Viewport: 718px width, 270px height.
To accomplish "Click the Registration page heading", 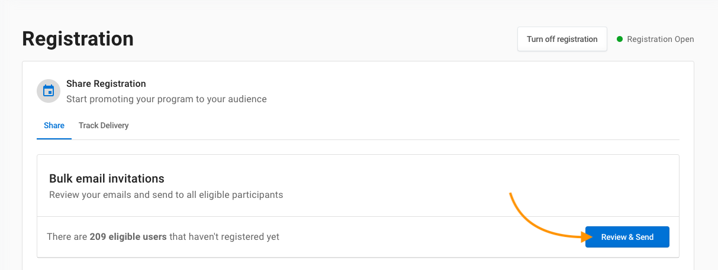I will pos(78,39).
